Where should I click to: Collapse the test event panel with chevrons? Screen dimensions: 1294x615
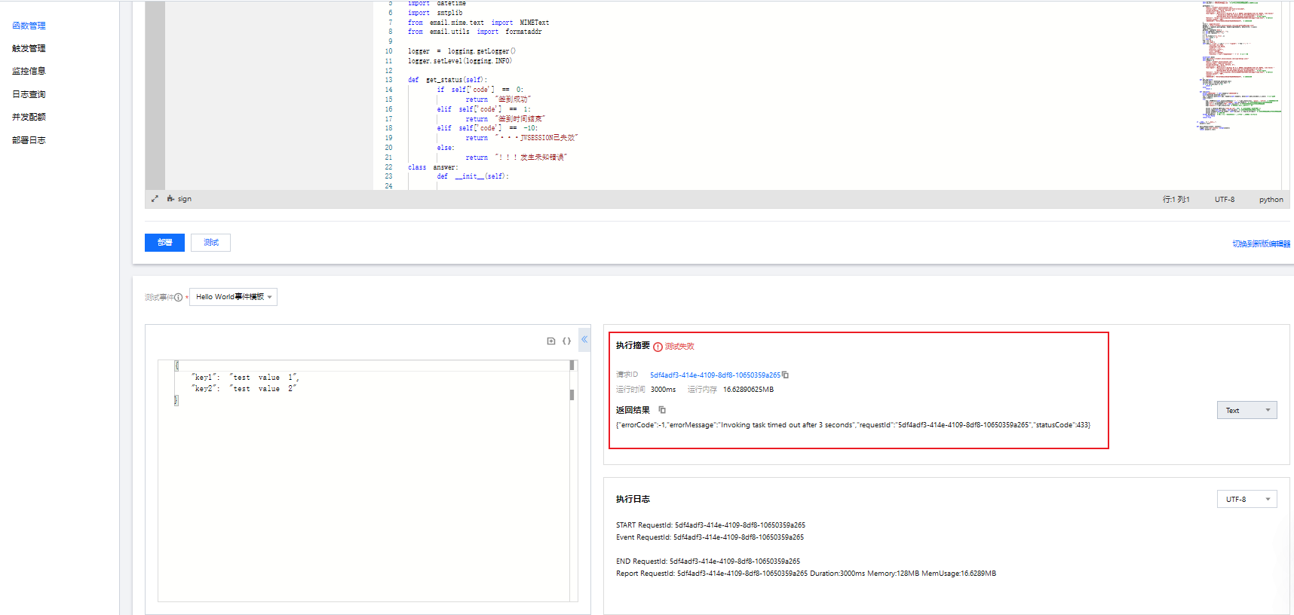584,340
